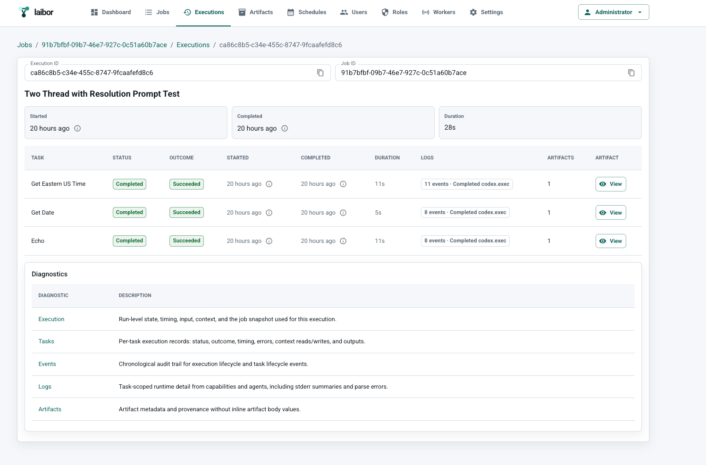Go to the Jobs page
The image size is (706, 465).
157,12
